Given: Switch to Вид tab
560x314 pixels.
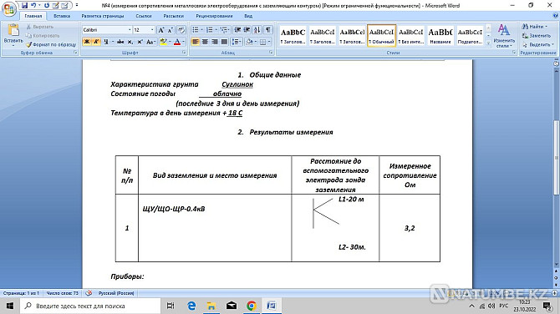Looking at the screenshot, I should click(248, 16).
